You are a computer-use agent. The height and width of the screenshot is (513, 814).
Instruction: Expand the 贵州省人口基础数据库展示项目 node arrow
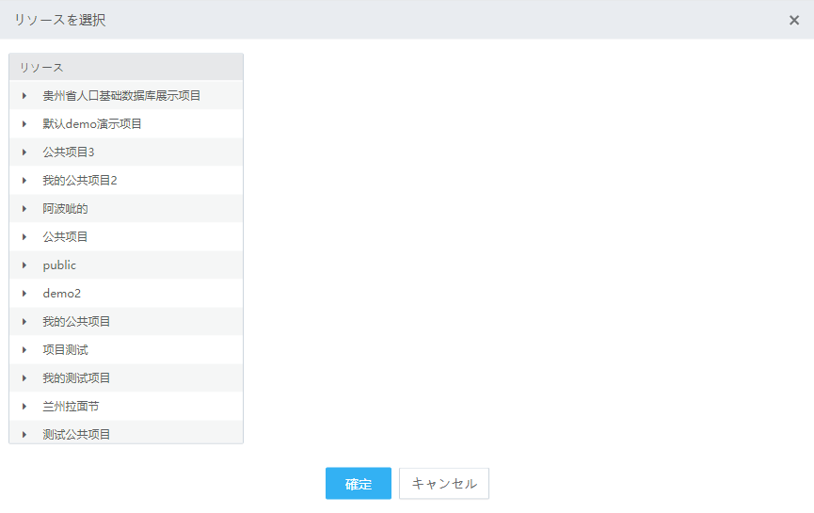[x=24, y=95]
